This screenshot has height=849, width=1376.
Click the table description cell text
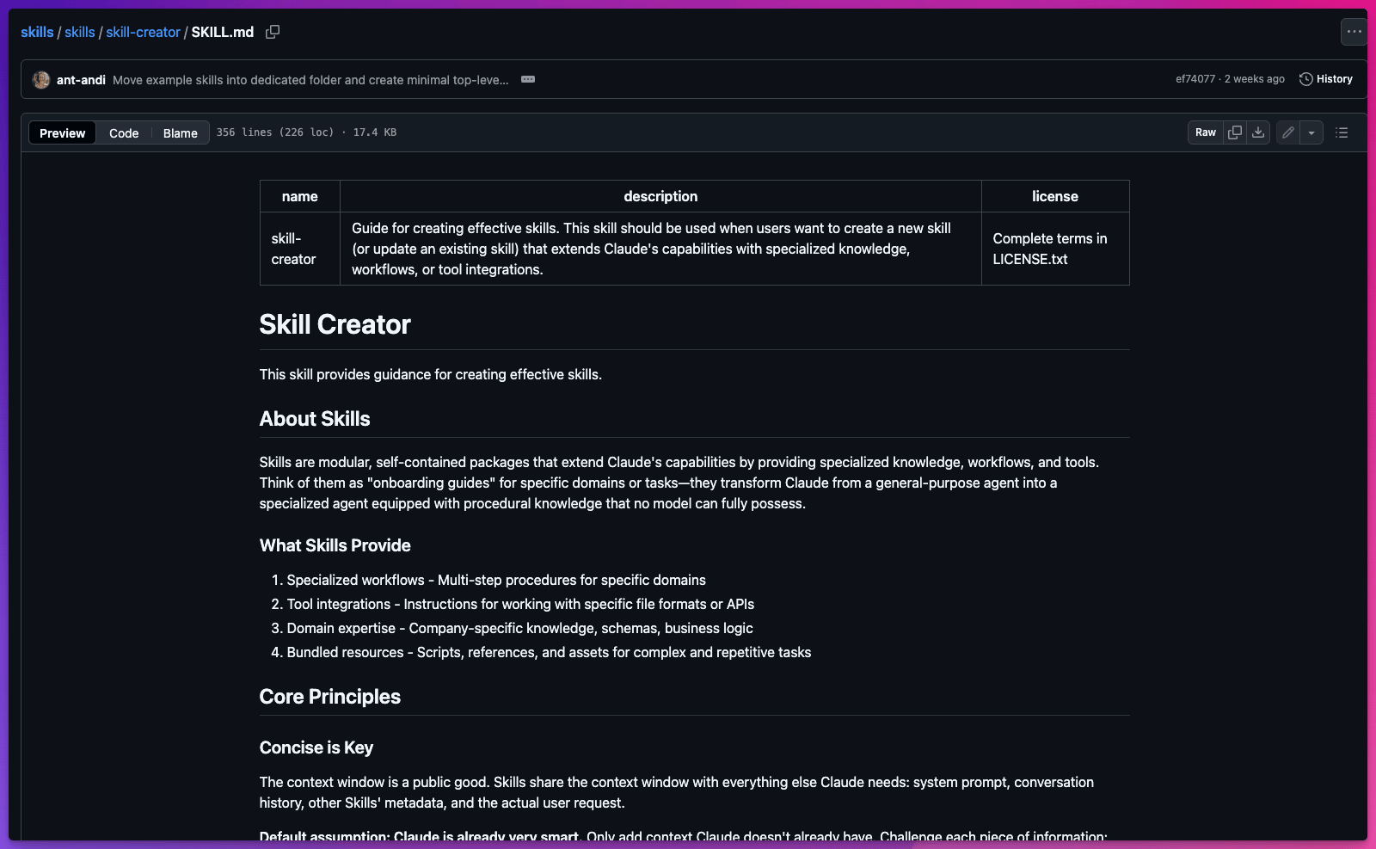(651, 249)
